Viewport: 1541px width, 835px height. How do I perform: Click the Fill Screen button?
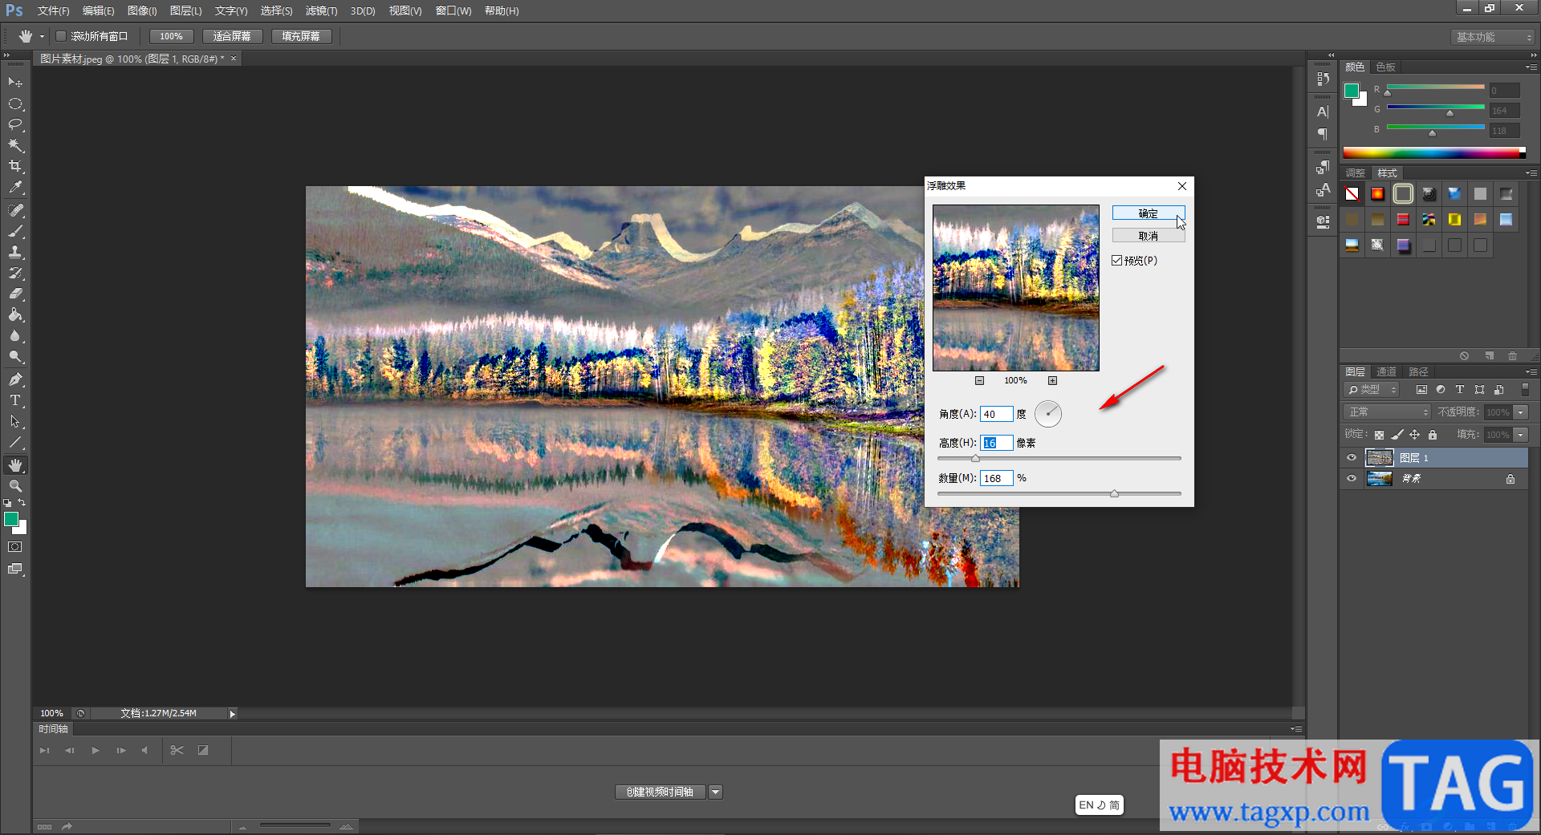[x=301, y=36]
